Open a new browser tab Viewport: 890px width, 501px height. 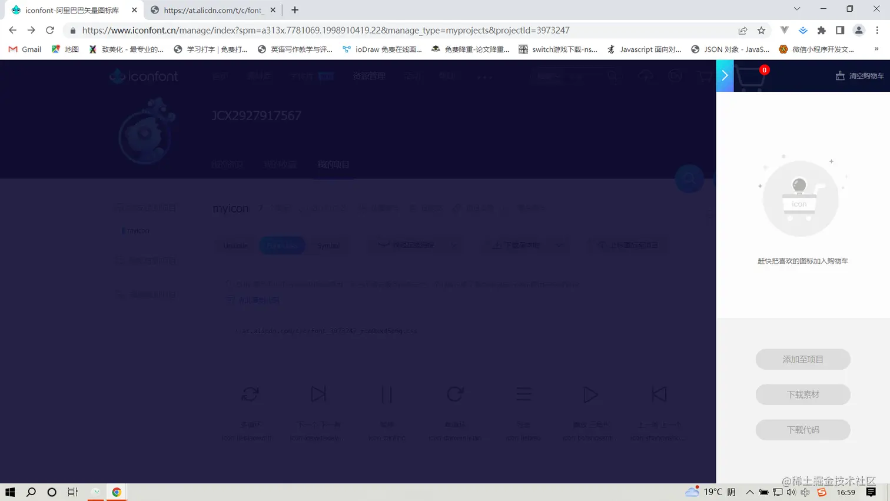tap(295, 10)
